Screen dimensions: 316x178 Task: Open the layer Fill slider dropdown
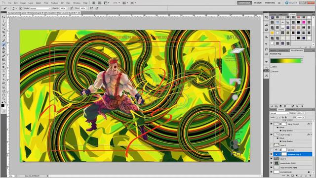point(304,117)
